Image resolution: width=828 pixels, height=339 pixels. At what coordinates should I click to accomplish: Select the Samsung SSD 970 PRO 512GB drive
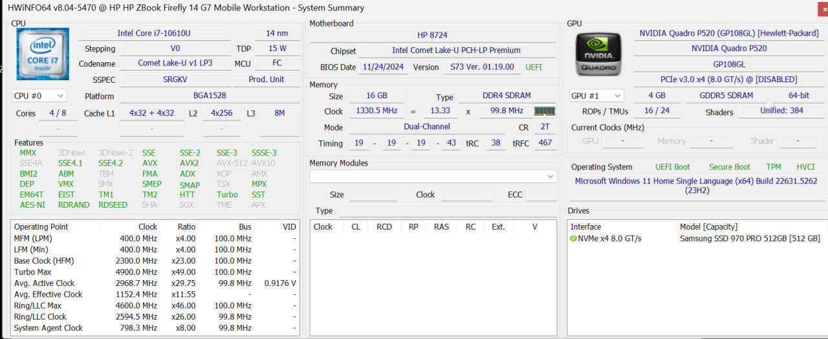click(750, 239)
